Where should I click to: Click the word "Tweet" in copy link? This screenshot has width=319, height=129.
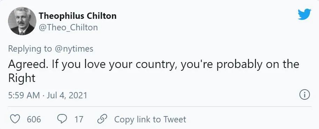tap(175, 119)
